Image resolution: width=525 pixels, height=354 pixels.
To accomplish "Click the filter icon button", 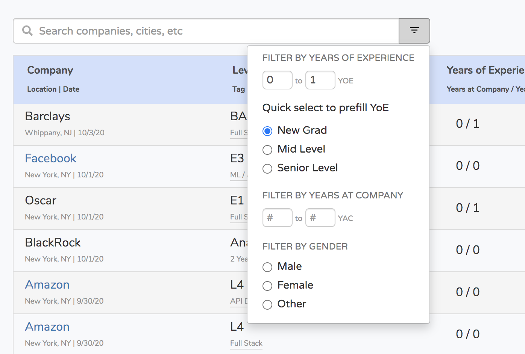I will pyautogui.click(x=414, y=30).
